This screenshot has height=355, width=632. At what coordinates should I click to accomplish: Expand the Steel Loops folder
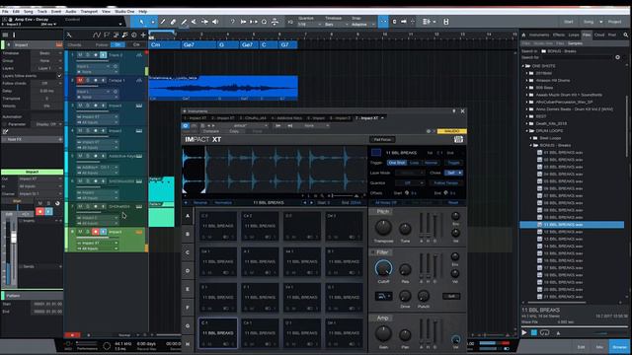(x=531, y=138)
